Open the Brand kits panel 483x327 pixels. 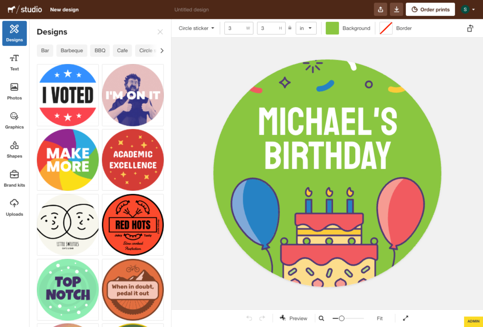[14, 178]
